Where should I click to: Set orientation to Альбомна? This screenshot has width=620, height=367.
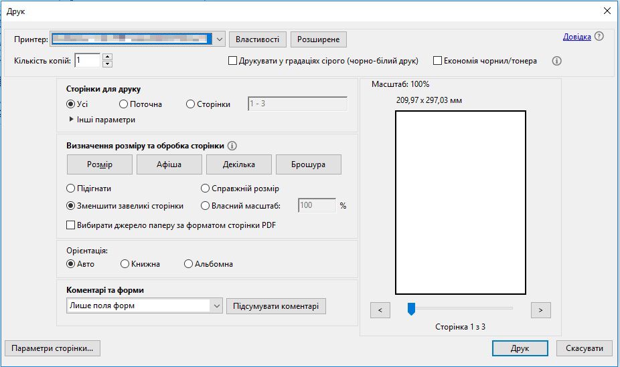188,263
